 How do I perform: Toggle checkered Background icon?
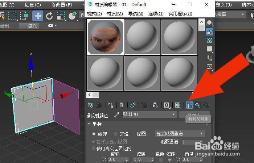[209, 40]
